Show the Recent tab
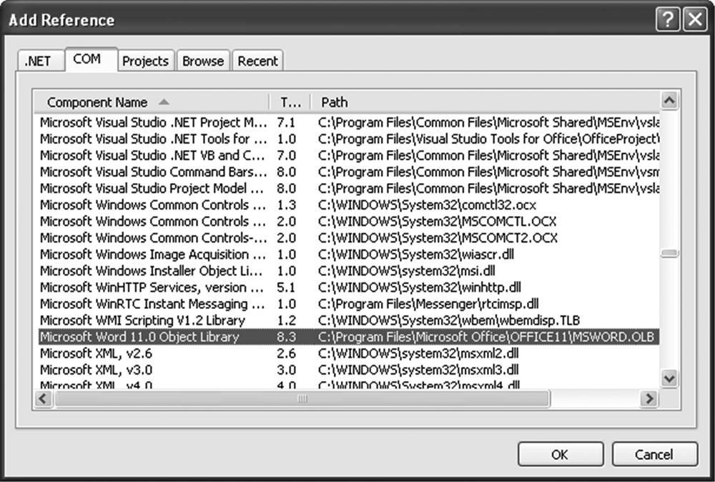 pyautogui.click(x=257, y=61)
